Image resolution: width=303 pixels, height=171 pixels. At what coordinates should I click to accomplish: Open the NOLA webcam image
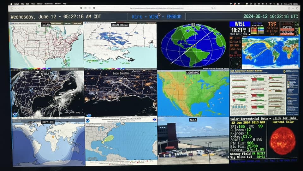click(193, 140)
